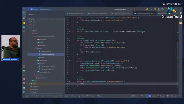This screenshot has height=104, width=184.
Task: Show more tool windows in left sidebar
Action: pyautogui.click(x=24, y=31)
